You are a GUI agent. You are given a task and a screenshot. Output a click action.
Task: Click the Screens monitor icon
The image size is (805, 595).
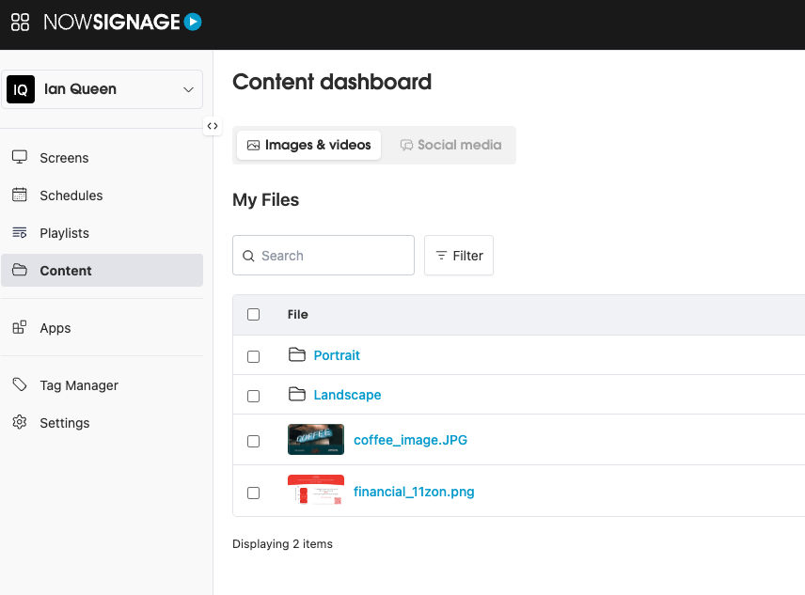point(20,158)
